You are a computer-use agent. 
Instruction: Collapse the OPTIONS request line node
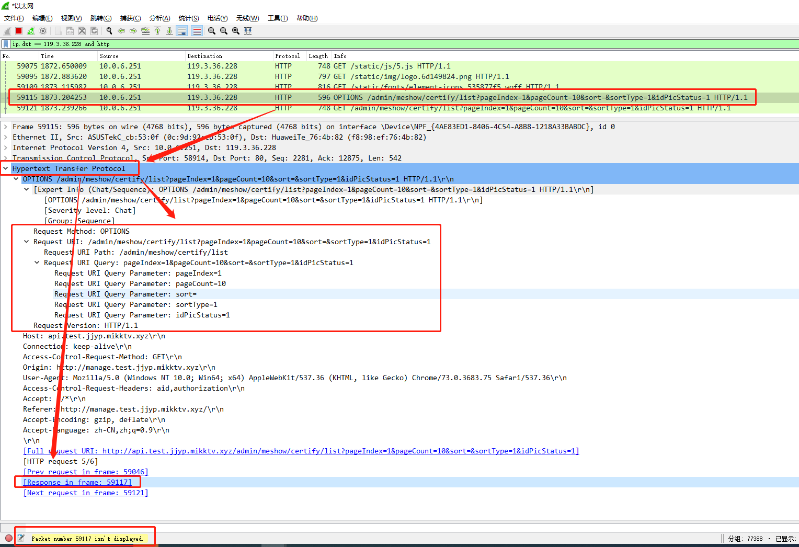pyautogui.click(x=16, y=179)
